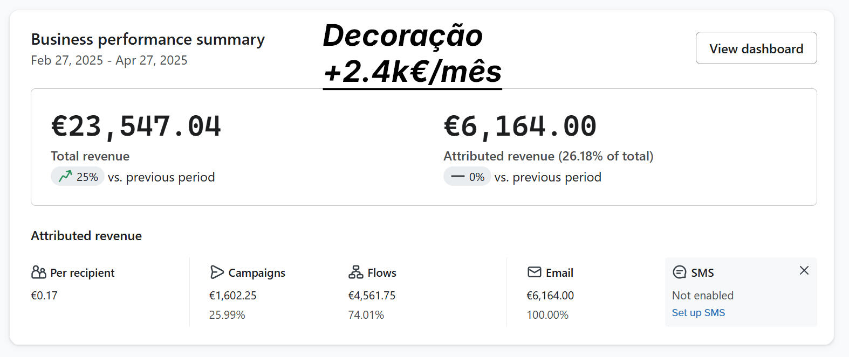Click the View dashboard button

tap(756, 48)
